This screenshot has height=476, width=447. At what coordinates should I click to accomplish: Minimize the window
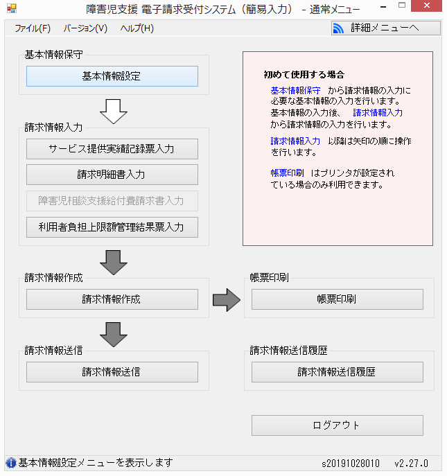[383, 6]
